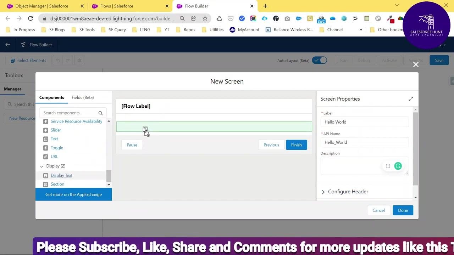Click the Section component icon
The height and width of the screenshot is (255, 454).
[x=45, y=184]
